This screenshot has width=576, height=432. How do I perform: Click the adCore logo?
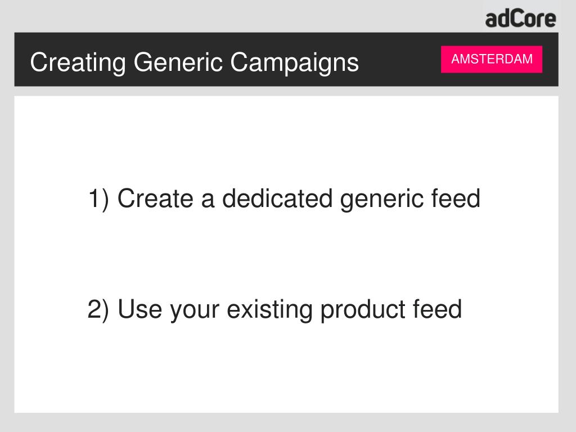520,19
